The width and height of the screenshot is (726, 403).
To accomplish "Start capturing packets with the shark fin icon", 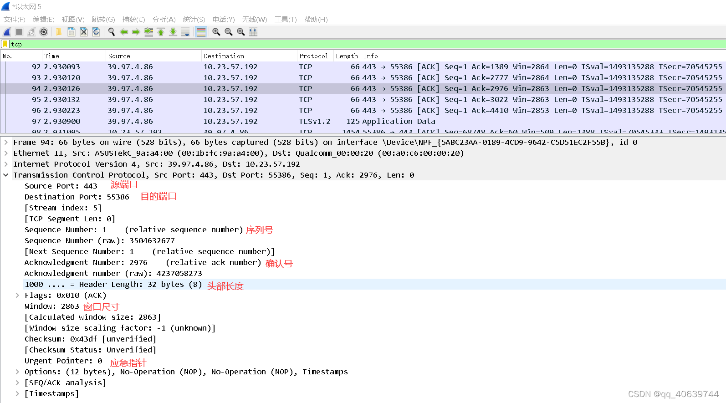I will pyautogui.click(x=7, y=32).
